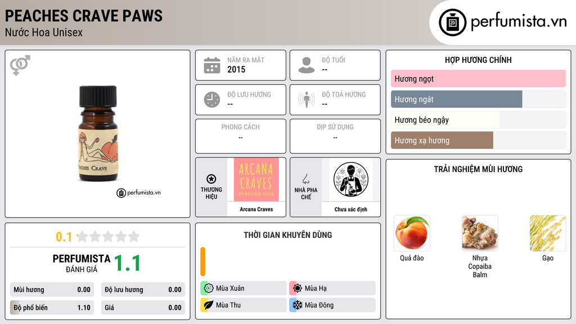576x324 pixels.
Task: Click the PERFUMISTA ĐÁNH GIÁ label
Action: tap(82, 263)
